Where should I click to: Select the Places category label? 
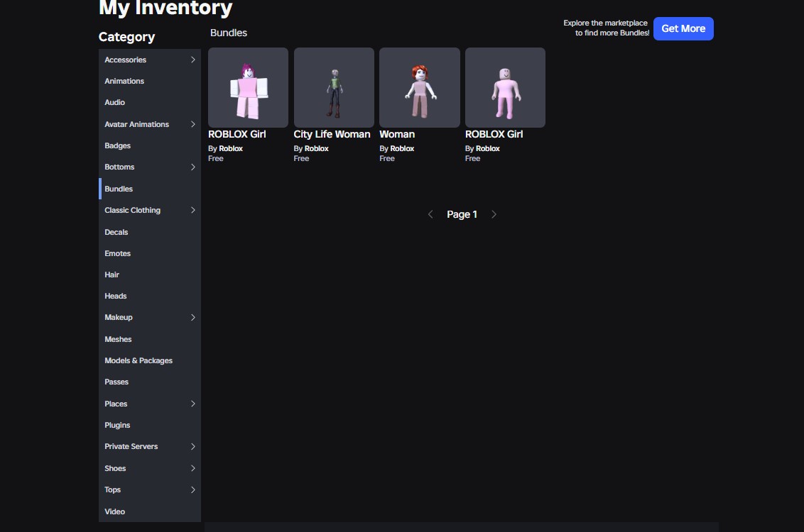(116, 404)
